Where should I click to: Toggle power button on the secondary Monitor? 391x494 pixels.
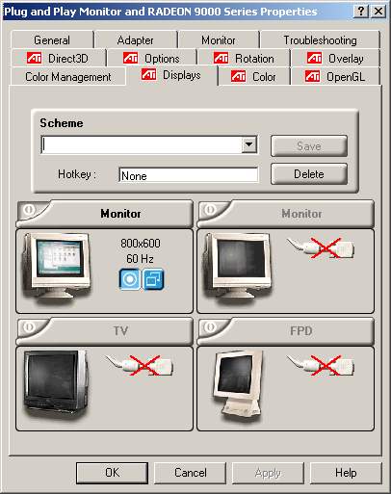[x=210, y=209]
